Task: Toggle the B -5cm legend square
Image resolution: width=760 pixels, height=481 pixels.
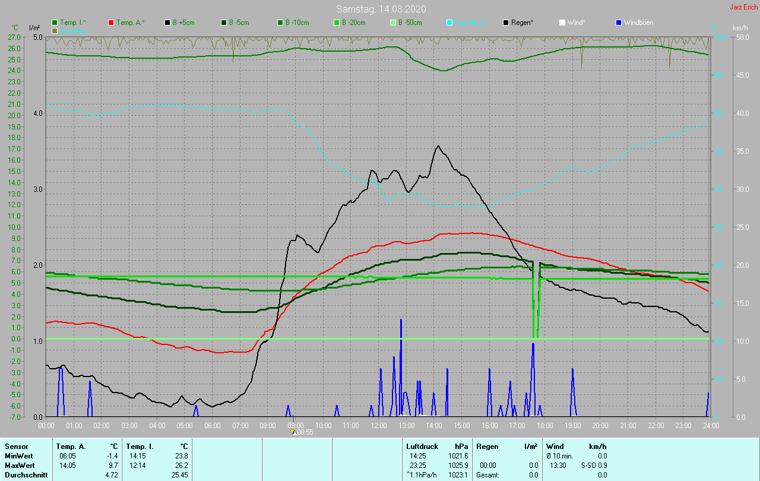Action: coord(224,23)
